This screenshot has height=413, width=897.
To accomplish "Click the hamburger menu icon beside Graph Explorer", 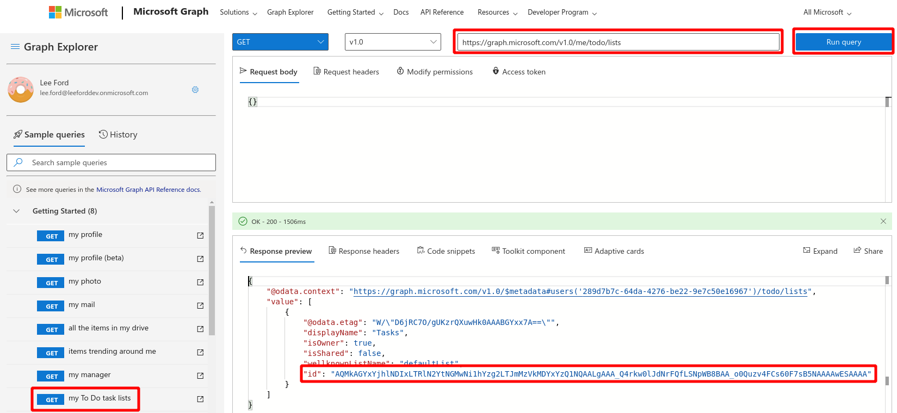I will 15,47.
